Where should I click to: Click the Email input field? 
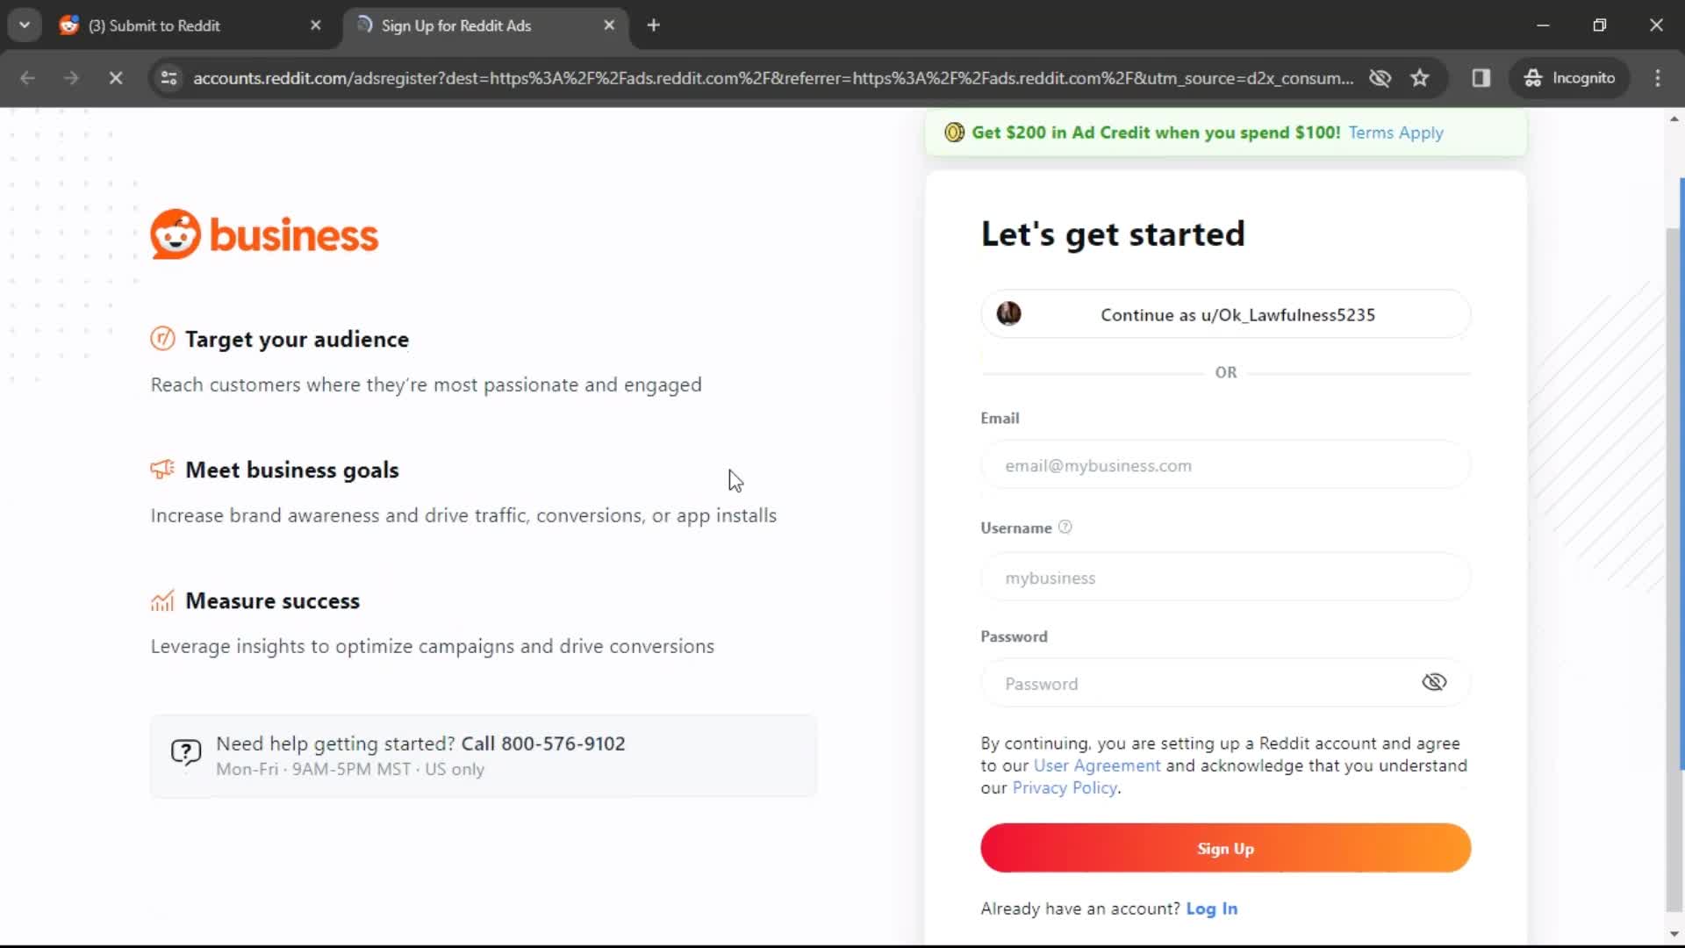click(1225, 464)
